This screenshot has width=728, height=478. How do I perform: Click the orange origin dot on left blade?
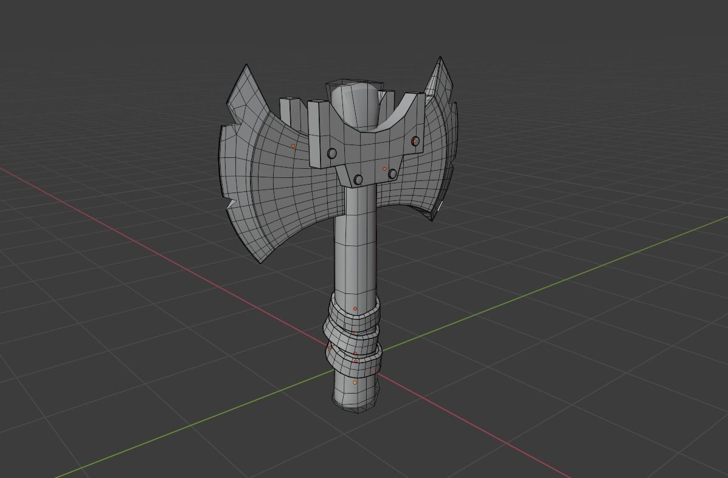tap(293, 146)
